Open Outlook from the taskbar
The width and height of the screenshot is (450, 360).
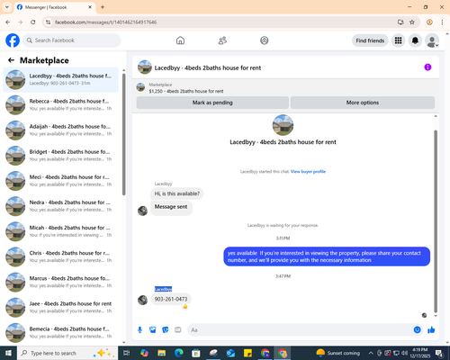230,353
